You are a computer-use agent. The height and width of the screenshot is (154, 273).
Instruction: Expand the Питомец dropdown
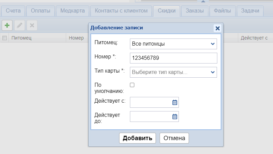coord(213,44)
